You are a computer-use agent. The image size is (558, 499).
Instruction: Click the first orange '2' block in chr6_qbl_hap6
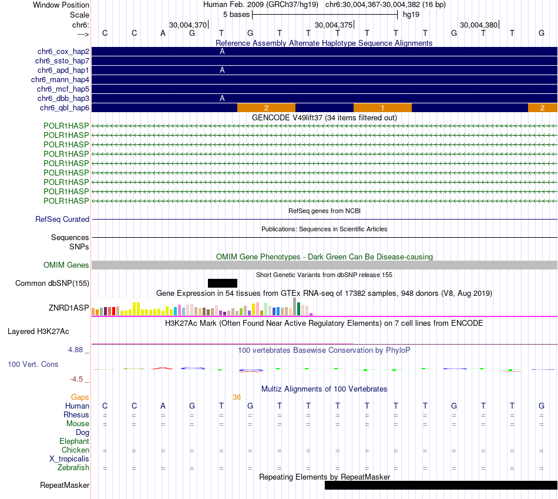click(266, 108)
